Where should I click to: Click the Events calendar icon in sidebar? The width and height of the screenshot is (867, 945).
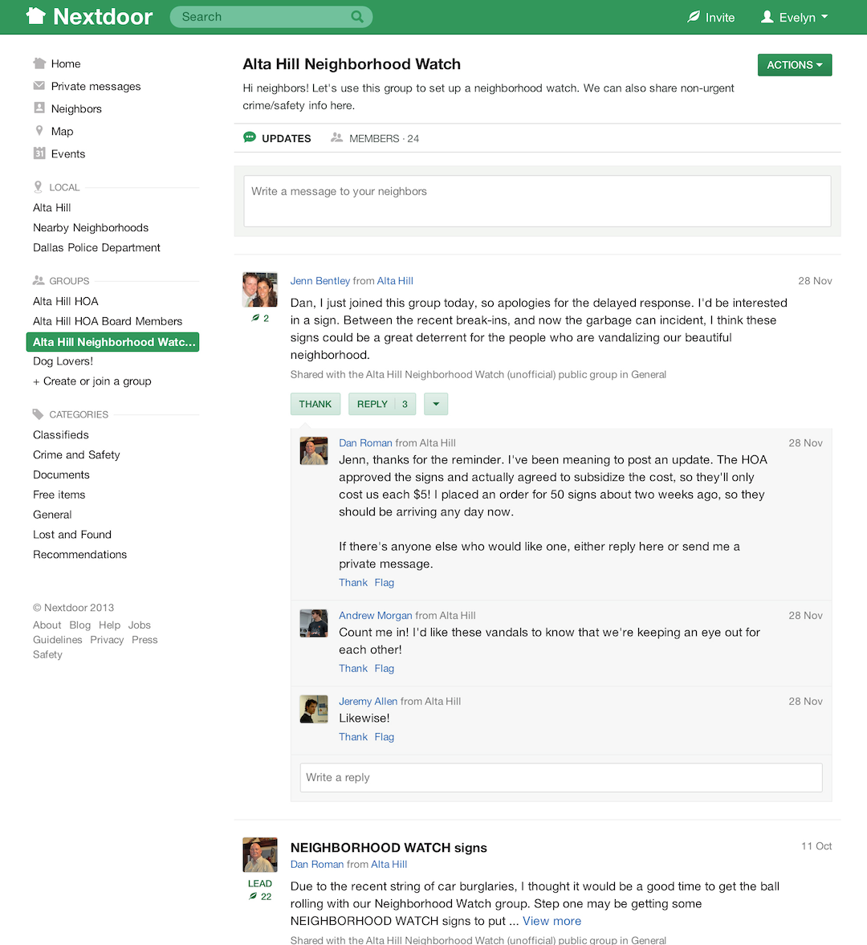click(x=39, y=153)
